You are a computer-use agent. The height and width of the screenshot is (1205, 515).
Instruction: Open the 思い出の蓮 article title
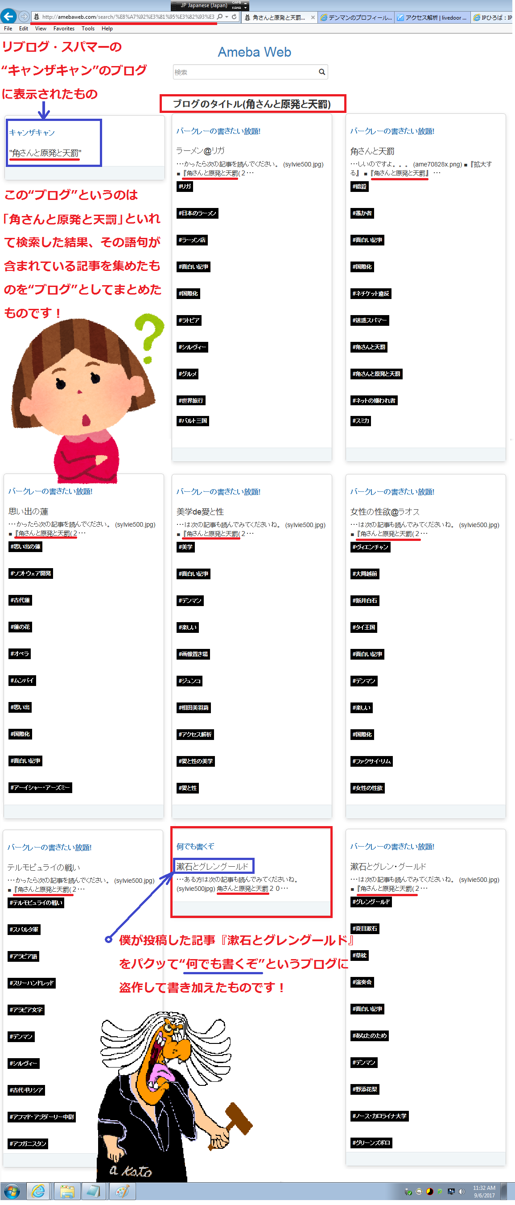click(x=28, y=511)
